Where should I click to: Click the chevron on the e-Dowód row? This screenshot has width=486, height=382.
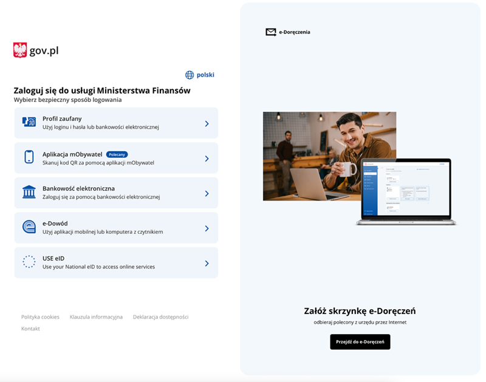click(x=207, y=228)
